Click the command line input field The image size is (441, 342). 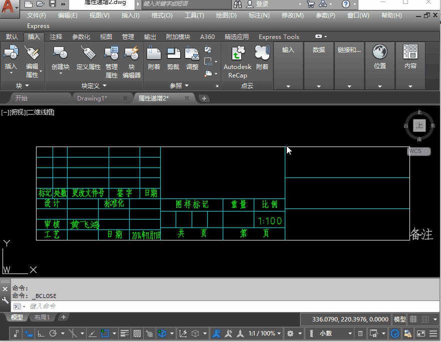(x=150, y=306)
